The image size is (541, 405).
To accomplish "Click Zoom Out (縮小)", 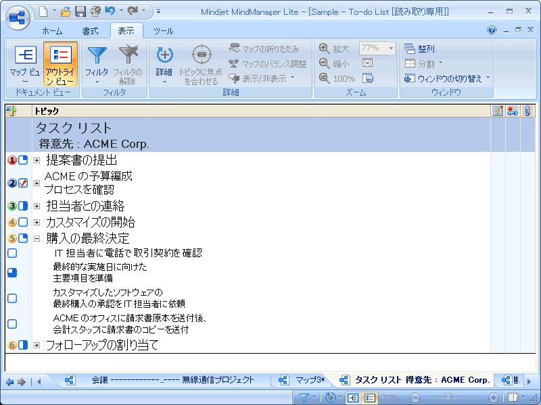I will pos(334,63).
